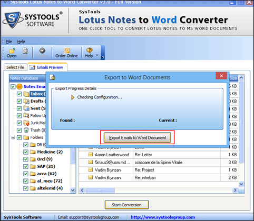Toggle the Orcl (9) checkbox
254x221 pixels.
pos(26,159)
